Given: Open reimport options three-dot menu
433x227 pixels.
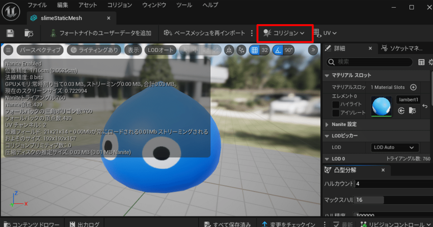Looking at the screenshot, I should pos(252,33).
